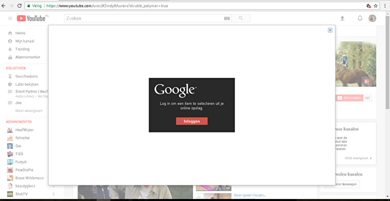Go to Trending in sidebar

[22, 49]
